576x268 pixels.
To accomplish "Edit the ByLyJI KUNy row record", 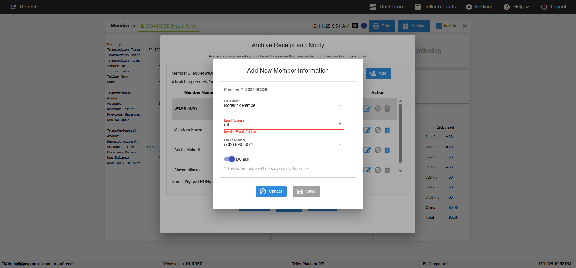I will [367, 109].
